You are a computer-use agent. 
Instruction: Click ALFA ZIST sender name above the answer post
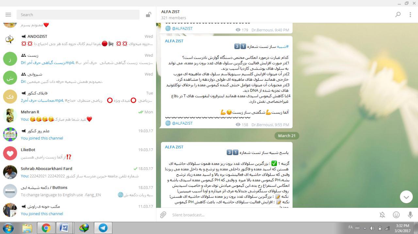click(x=174, y=147)
